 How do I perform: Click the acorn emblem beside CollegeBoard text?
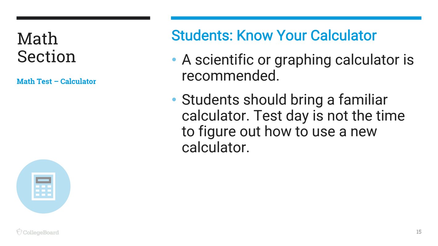pos(19,232)
